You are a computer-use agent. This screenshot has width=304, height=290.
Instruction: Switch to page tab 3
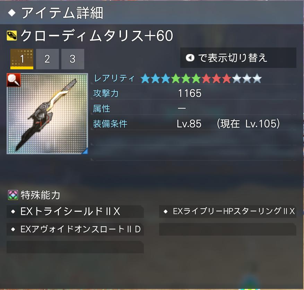pyautogui.click(x=73, y=59)
